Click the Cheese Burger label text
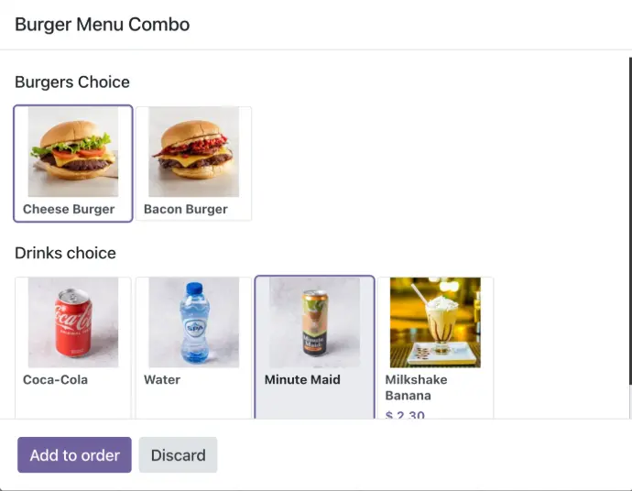The image size is (632, 491). point(69,209)
